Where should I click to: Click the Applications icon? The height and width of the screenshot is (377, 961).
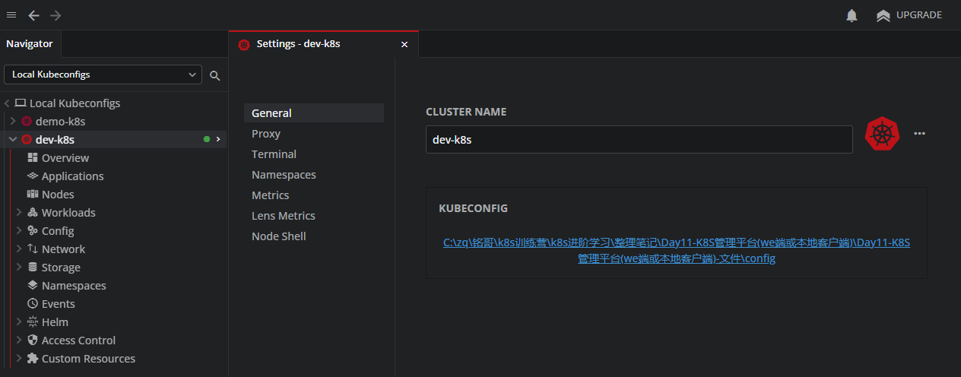[33, 176]
